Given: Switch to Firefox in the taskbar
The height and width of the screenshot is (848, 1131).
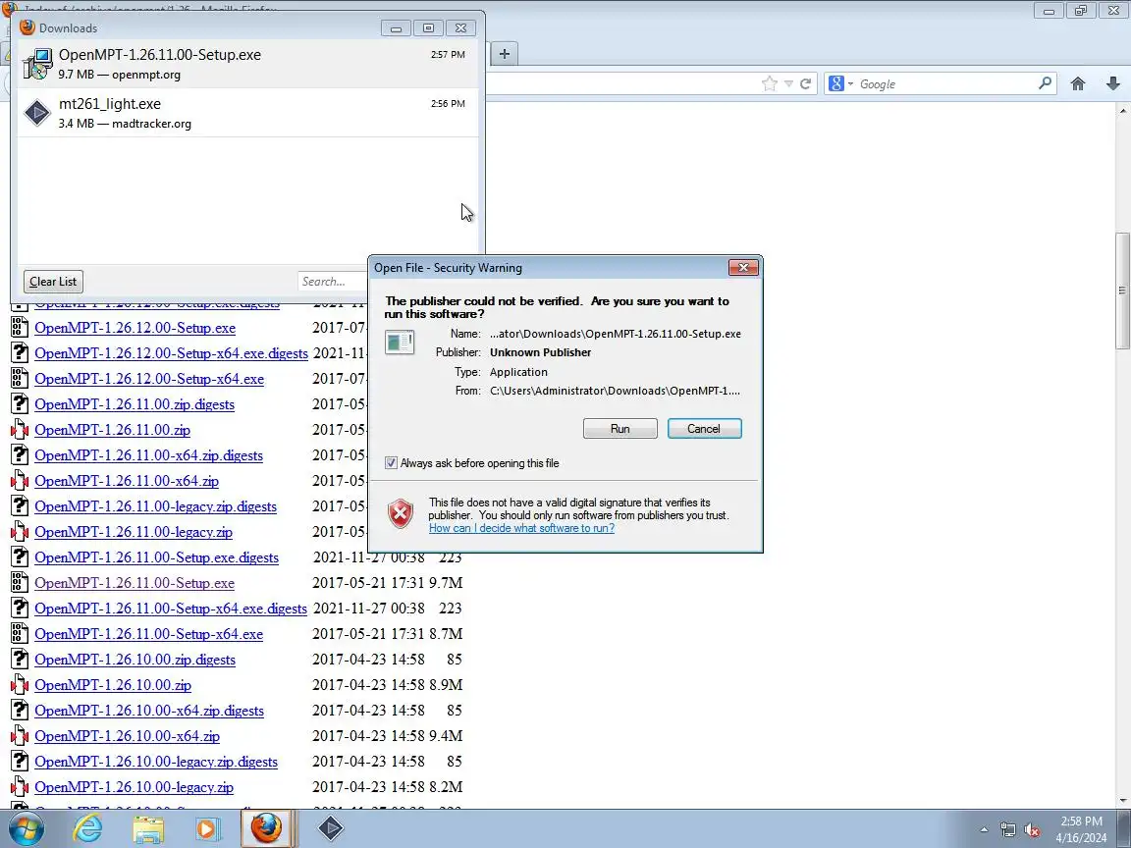Looking at the screenshot, I should point(267,828).
